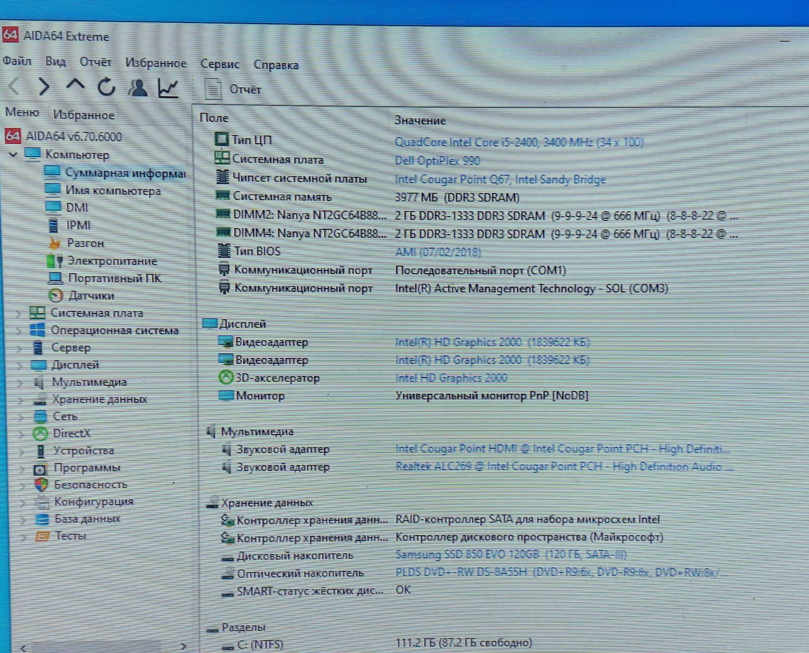
Task: Open the Отчёт menu in menu bar
Action: [95, 62]
